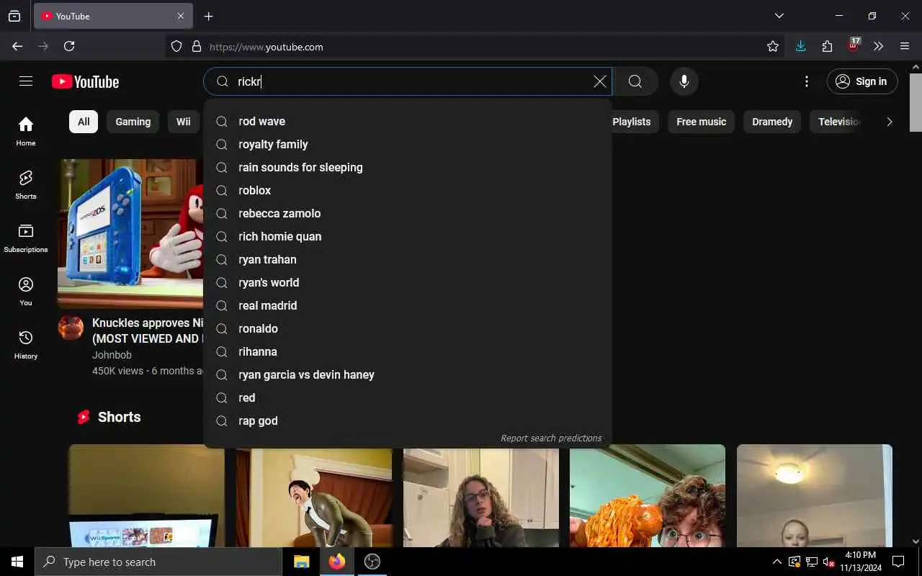Screen dimensions: 922x576
Task: Choose suggestion 'rebecca zamolo'
Action: click(x=408, y=213)
